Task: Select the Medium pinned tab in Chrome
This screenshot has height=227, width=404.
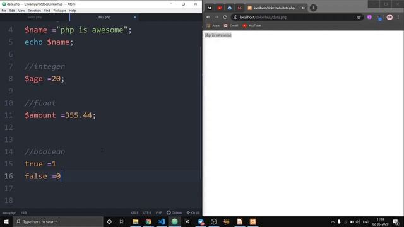Action: pos(210,8)
